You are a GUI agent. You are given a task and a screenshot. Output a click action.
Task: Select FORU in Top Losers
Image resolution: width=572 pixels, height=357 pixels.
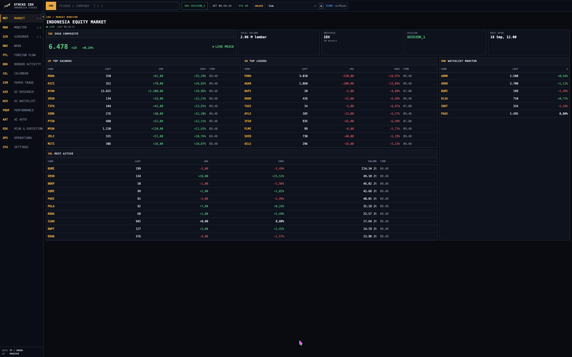(248, 76)
